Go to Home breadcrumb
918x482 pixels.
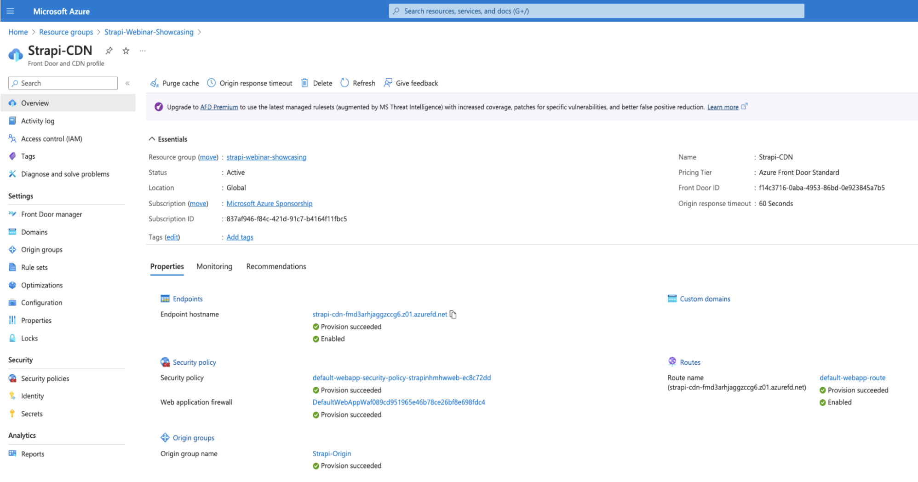coord(18,32)
